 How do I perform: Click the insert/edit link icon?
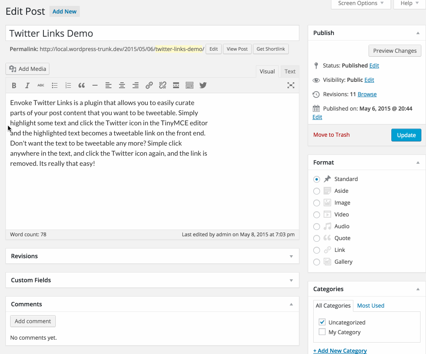click(x=149, y=85)
